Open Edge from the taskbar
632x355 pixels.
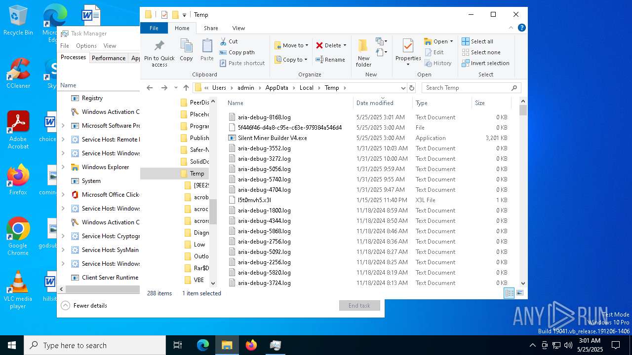[x=203, y=345]
